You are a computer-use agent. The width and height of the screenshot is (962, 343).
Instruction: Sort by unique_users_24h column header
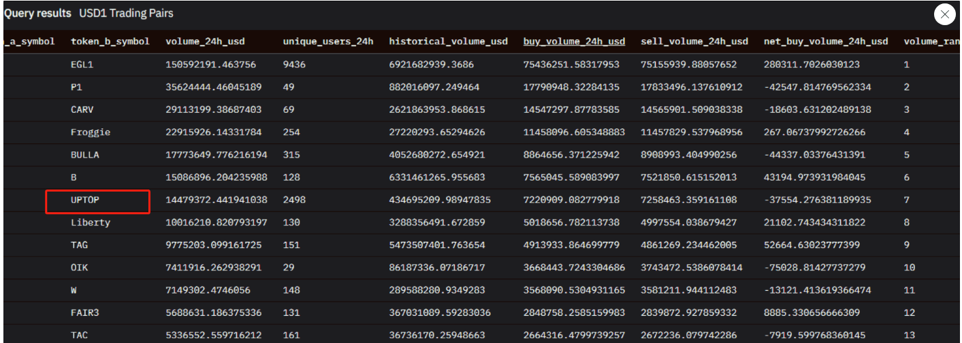(328, 41)
